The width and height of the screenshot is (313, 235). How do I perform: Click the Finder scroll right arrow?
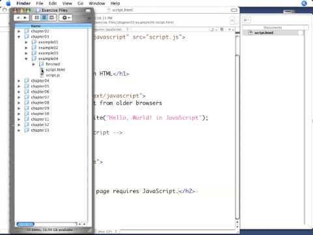click(x=84, y=224)
